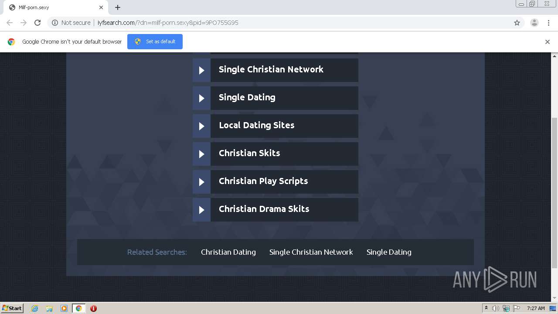Click arrow beside Local Dating Sites

(201, 126)
